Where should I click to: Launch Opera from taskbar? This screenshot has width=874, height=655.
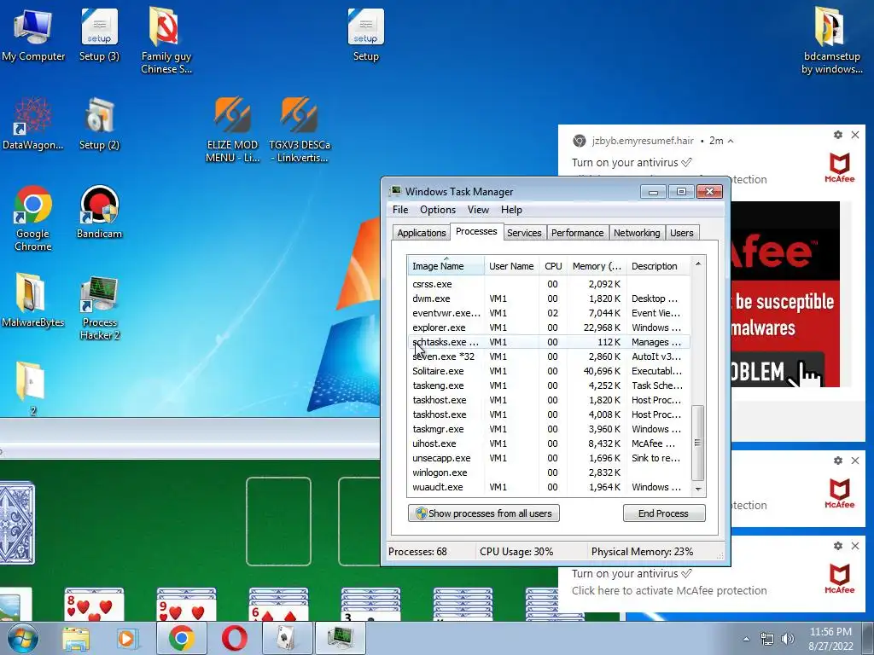(x=234, y=638)
